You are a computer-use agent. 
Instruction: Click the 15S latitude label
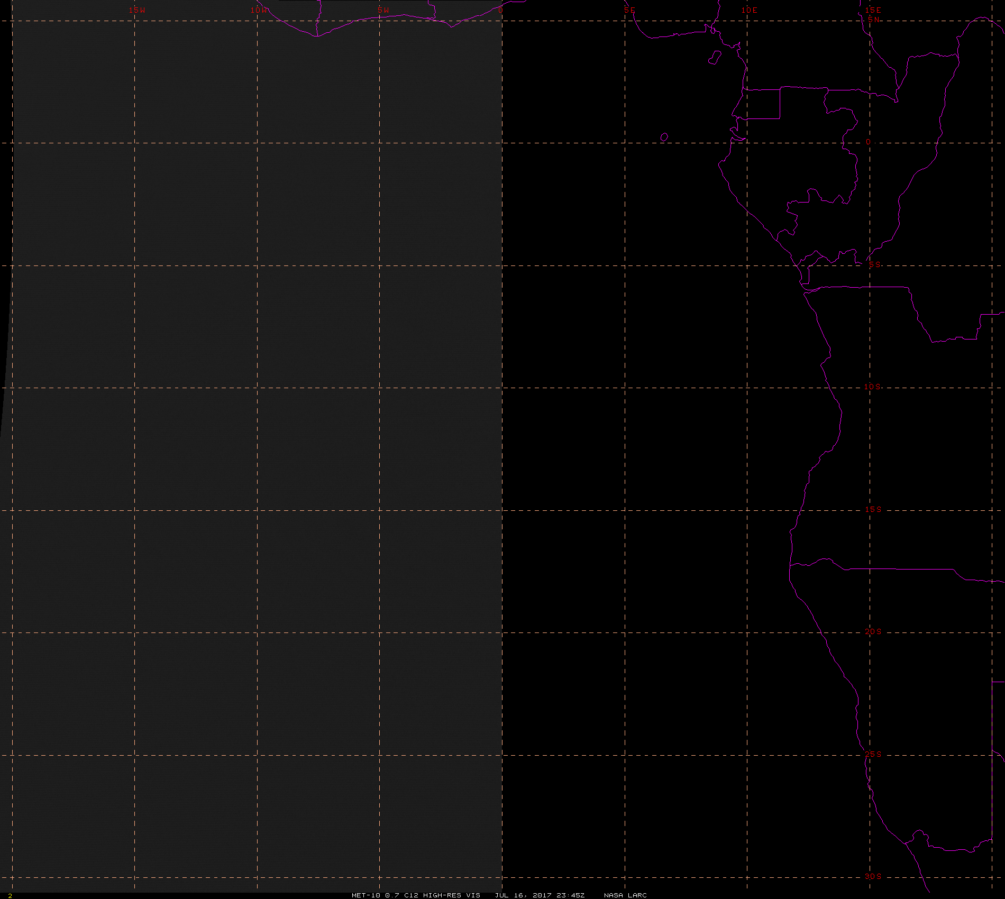click(873, 509)
